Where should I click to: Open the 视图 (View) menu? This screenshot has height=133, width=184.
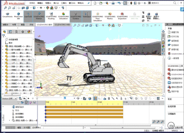[x=48, y=3]
